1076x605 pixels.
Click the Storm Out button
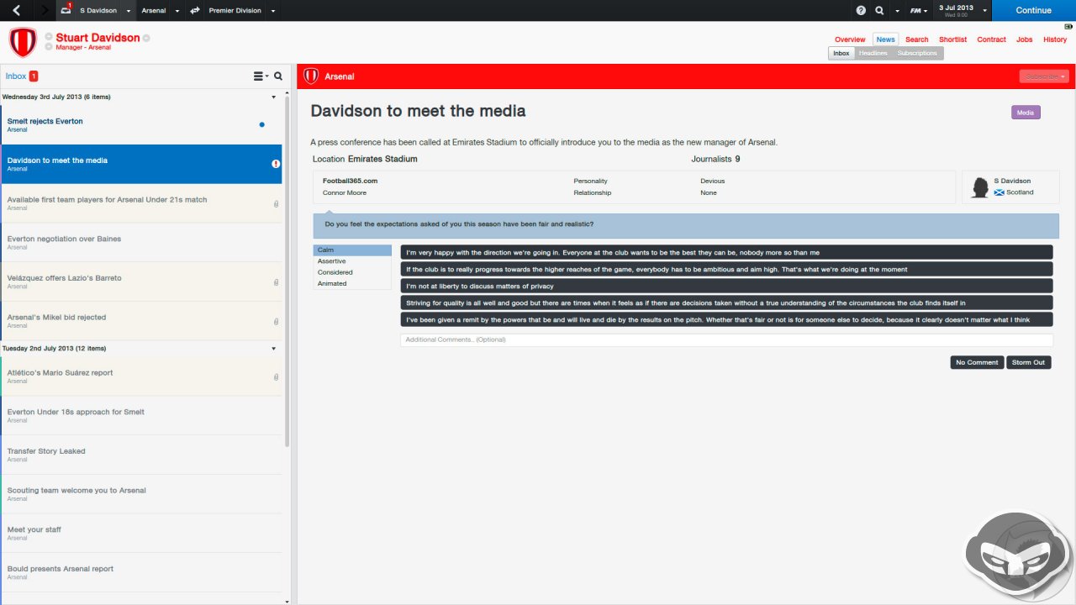click(1028, 362)
